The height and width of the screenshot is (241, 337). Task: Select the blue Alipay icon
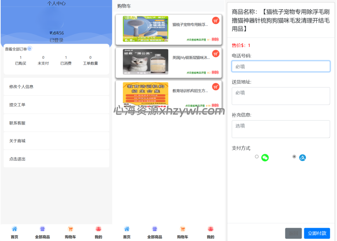click(302, 158)
